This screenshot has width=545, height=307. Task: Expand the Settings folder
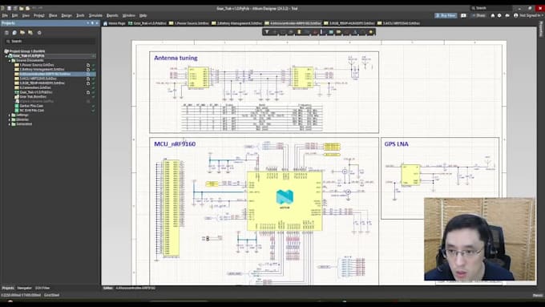click(10, 115)
